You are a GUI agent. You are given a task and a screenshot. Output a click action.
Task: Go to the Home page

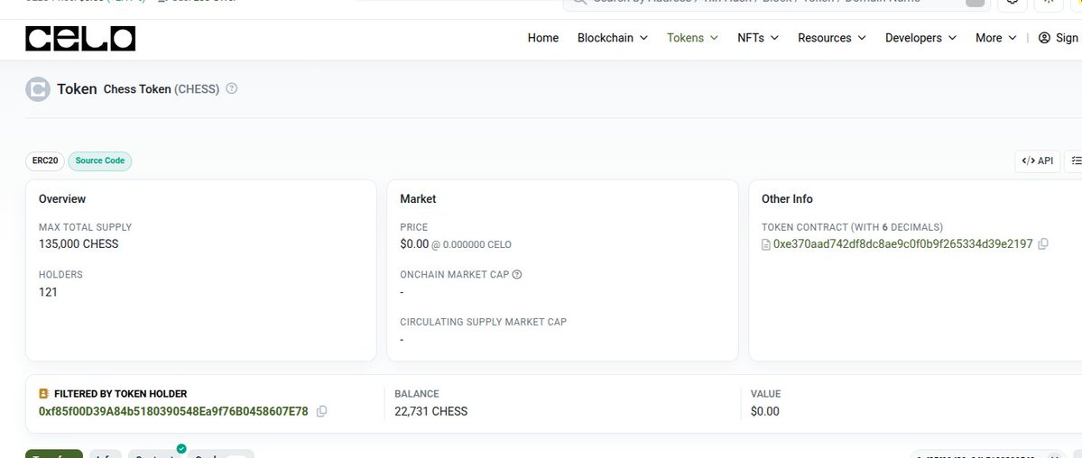[543, 38]
